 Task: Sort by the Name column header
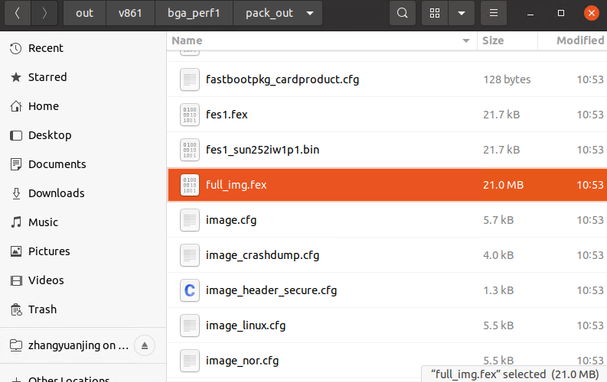pos(188,40)
